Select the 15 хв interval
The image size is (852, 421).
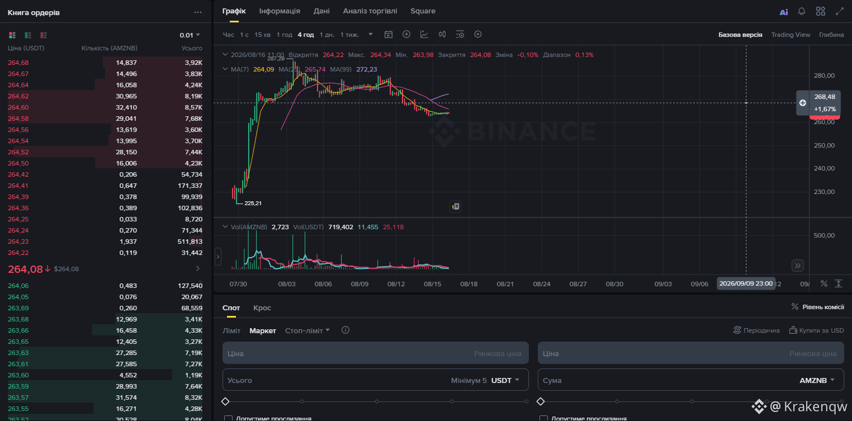pos(262,35)
